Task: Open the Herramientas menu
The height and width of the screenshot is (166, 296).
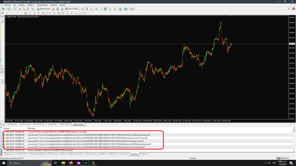Action: (x=42, y=5)
